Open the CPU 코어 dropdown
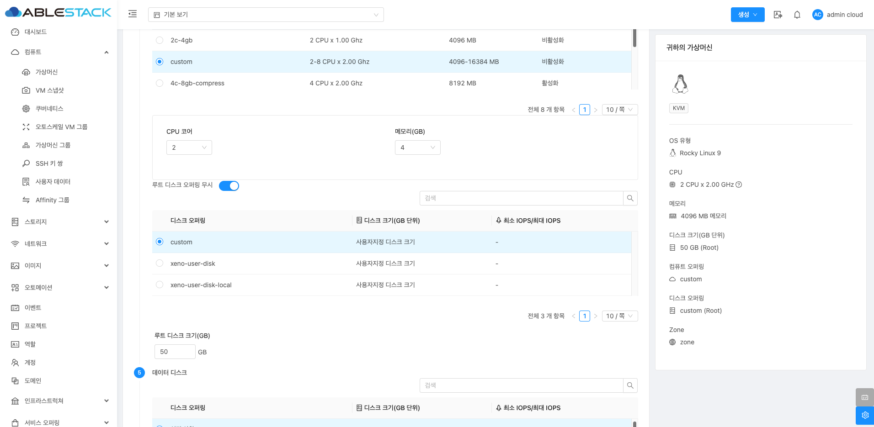Image resolution: width=874 pixels, height=427 pixels. coord(189,148)
